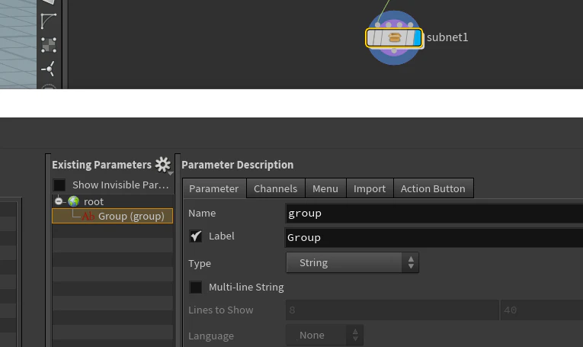Screen dimensions: 583x347
Task: Select the root entry in parameter tree
Action: [93, 201]
